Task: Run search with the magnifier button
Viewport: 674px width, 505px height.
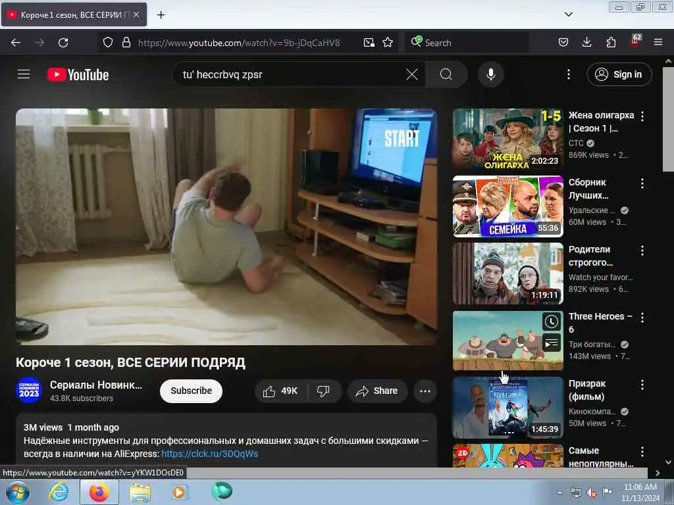Action: pyautogui.click(x=446, y=75)
